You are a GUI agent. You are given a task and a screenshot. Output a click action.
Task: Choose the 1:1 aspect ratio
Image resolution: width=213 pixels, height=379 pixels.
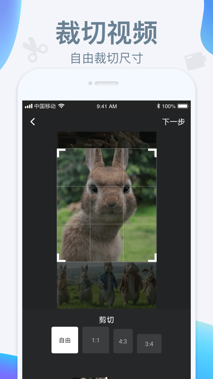96,340
